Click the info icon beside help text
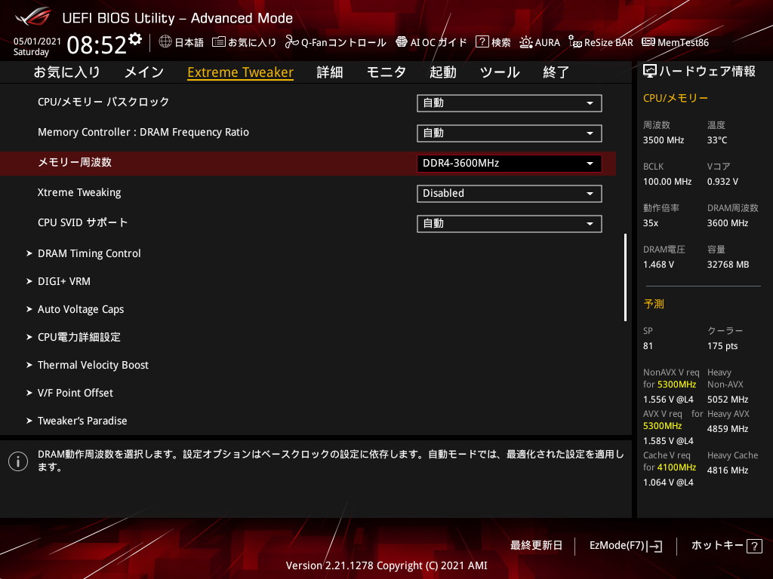773x579 pixels. click(18, 461)
